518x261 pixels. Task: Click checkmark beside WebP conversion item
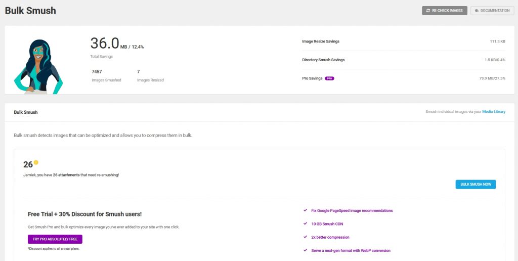coord(305,250)
